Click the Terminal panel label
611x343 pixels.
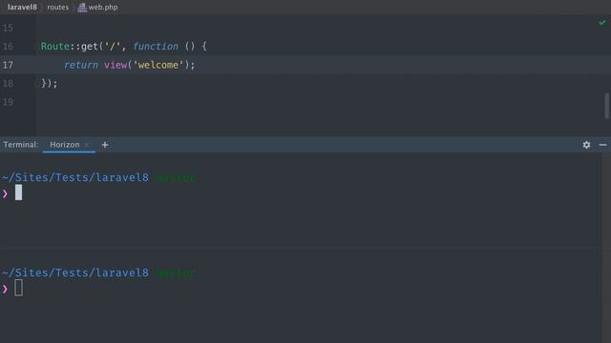[x=21, y=145]
